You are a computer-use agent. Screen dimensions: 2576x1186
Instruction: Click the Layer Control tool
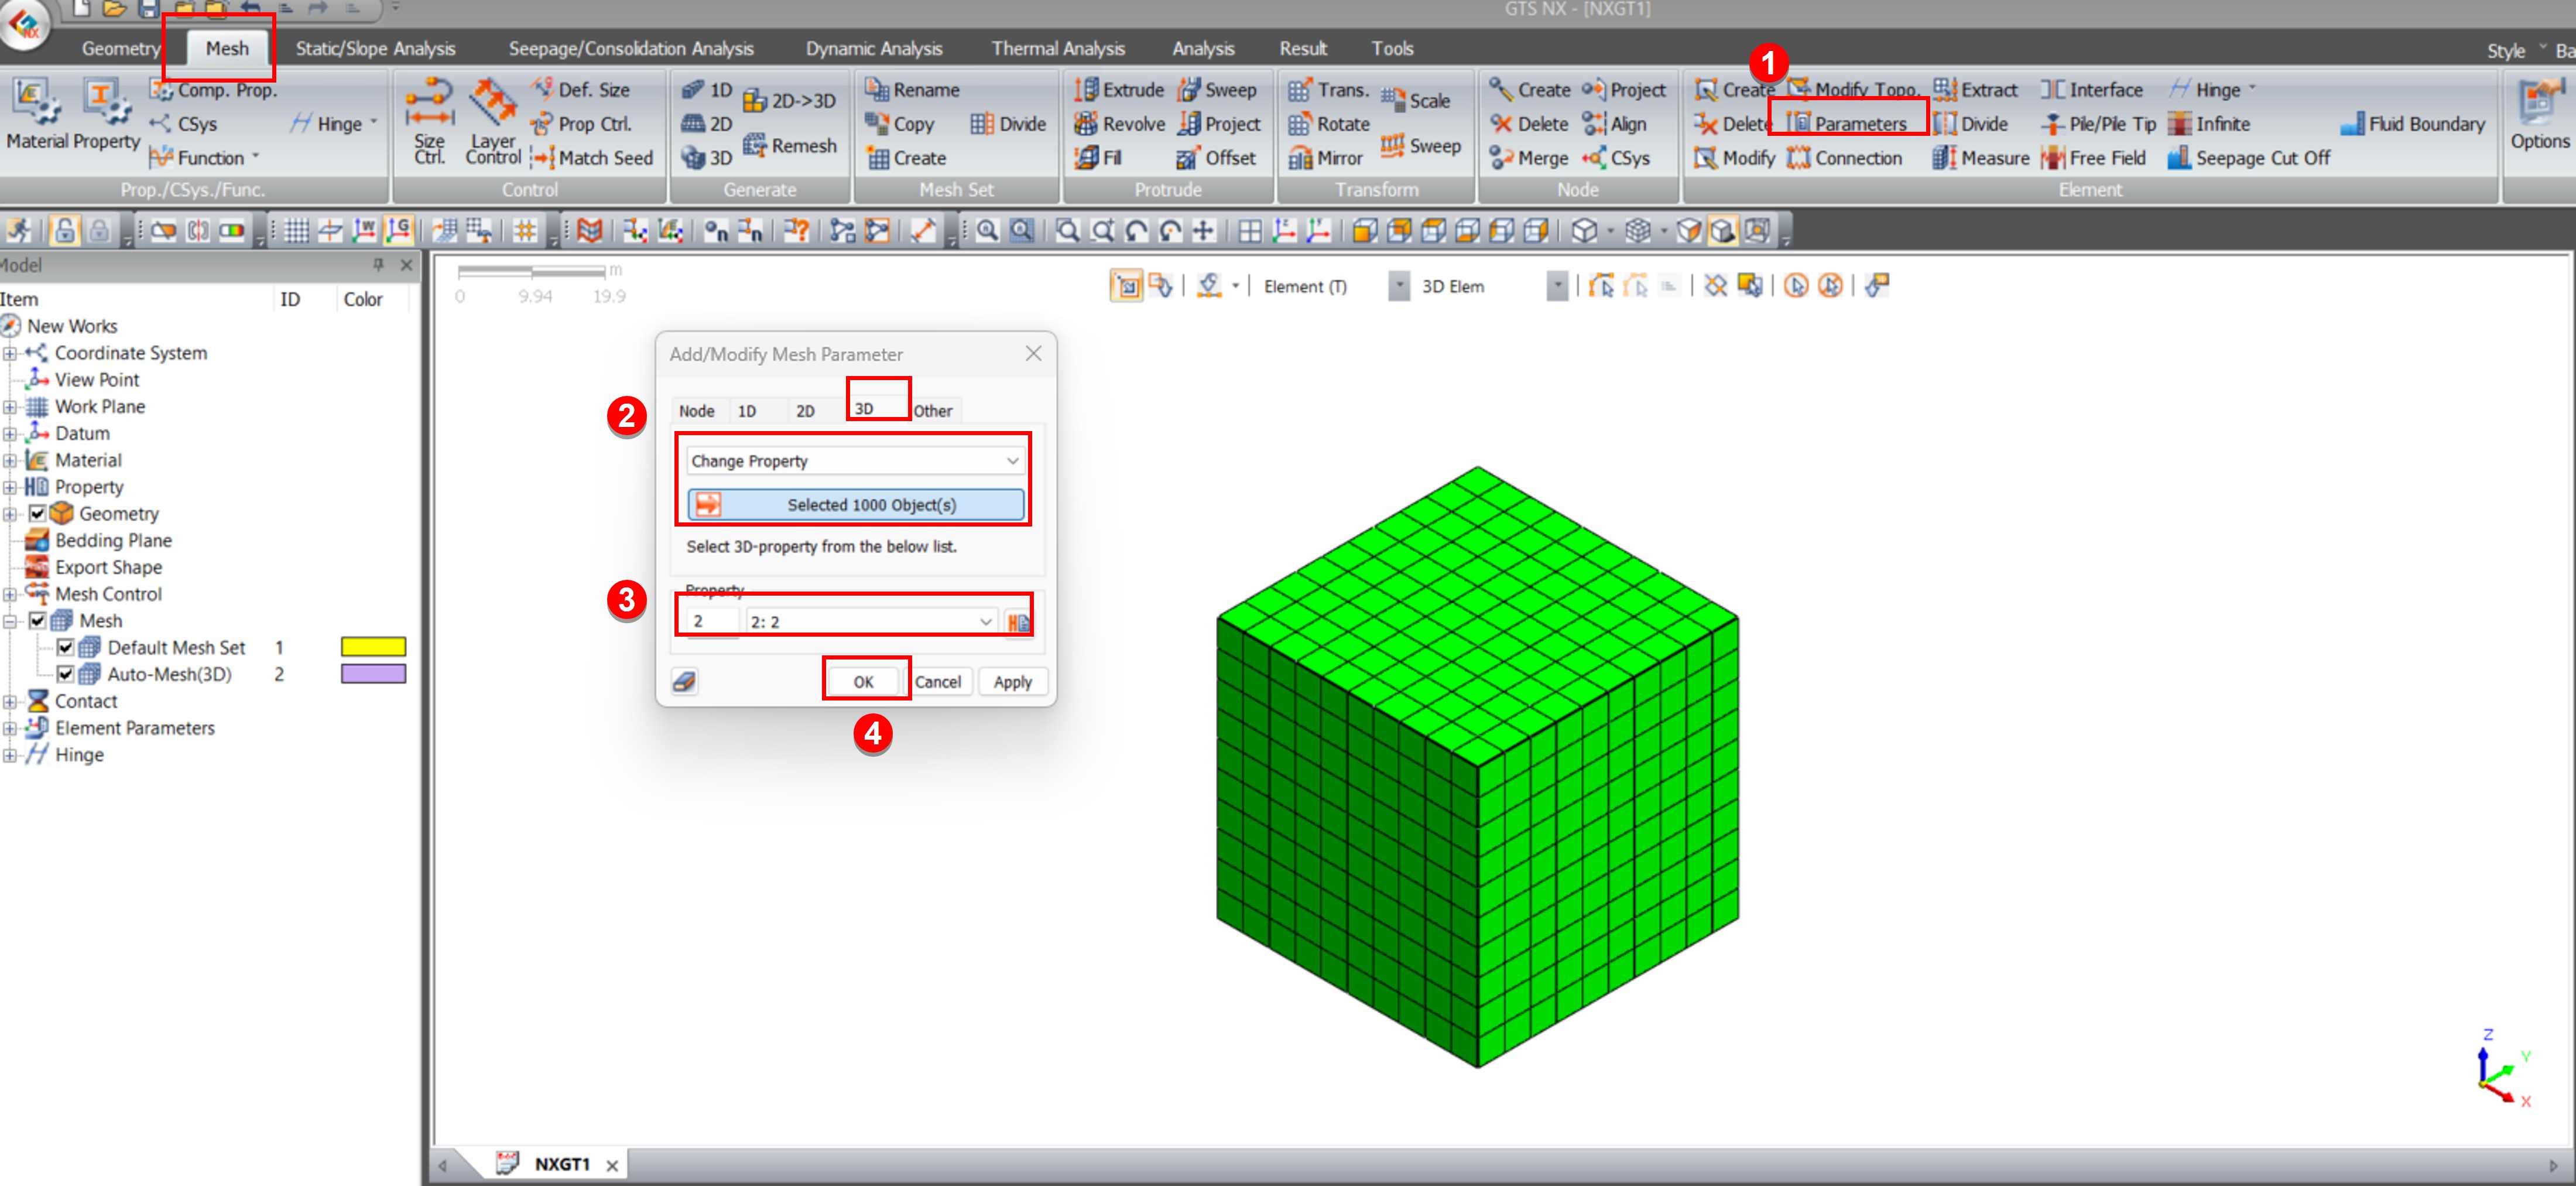493,122
